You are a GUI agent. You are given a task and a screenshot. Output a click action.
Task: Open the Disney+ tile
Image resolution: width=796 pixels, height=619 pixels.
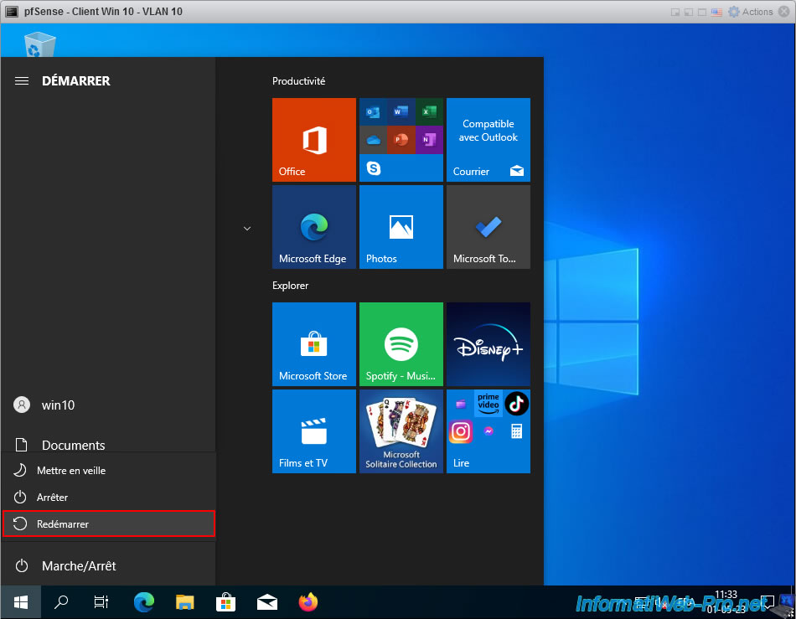pos(488,344)
